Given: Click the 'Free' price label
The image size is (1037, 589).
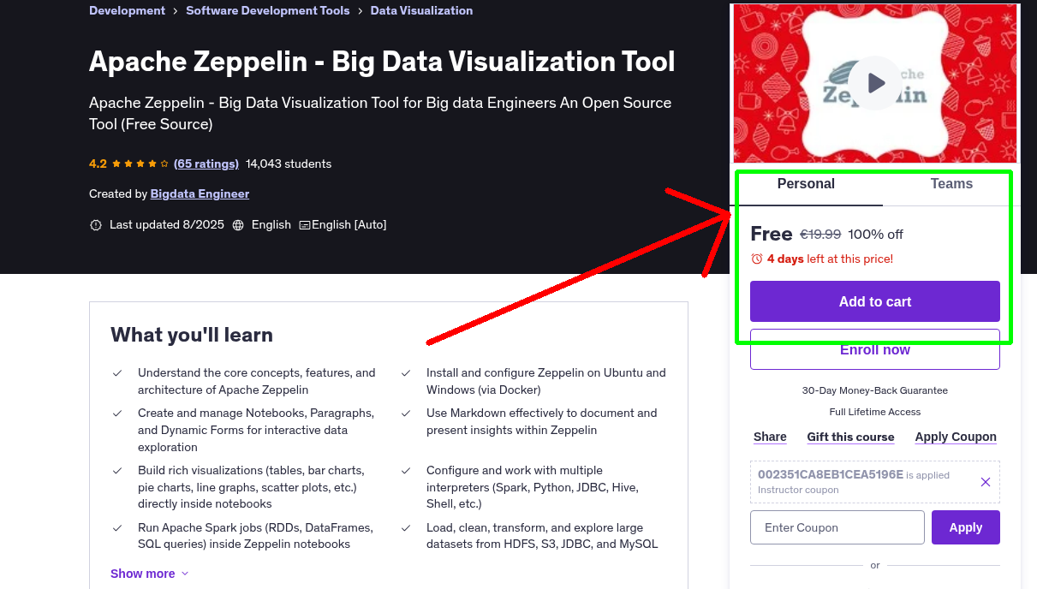Looking at the screenshot, I should [772, 234].
